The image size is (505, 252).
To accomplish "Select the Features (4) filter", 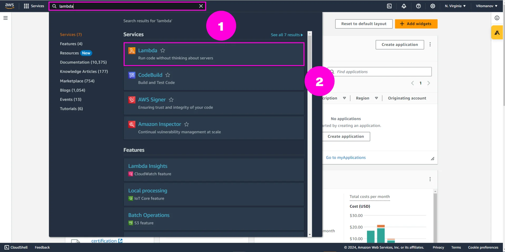I will [71, 44].
